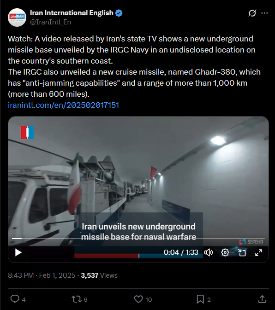Open the Iran International English profile name
The height and width of the screenshot is (310, 275).
point(72,13)
